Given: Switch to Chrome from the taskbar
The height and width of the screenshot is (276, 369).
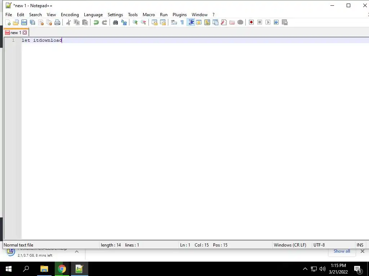Looking at the screenshot, I should [x=62, y=269].
